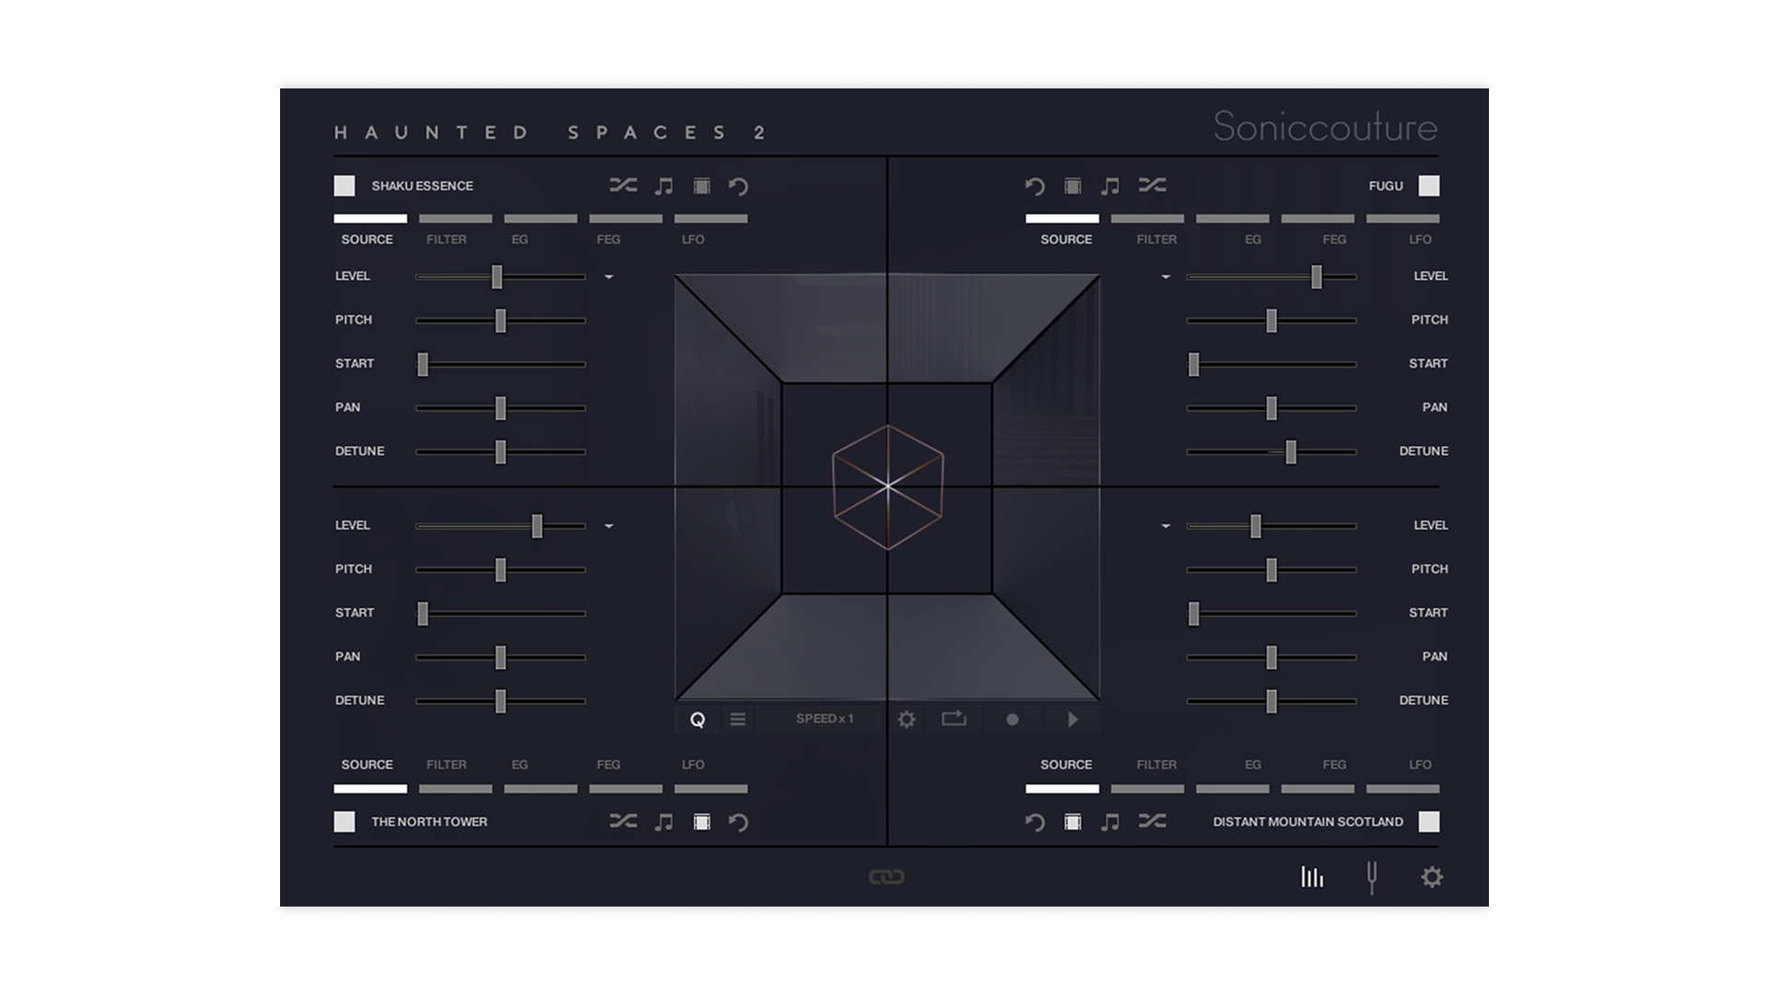Click Distant Mountain Scotland Pan slider handle
The height and width of the screenshot is (995, 1769).
1271,657
